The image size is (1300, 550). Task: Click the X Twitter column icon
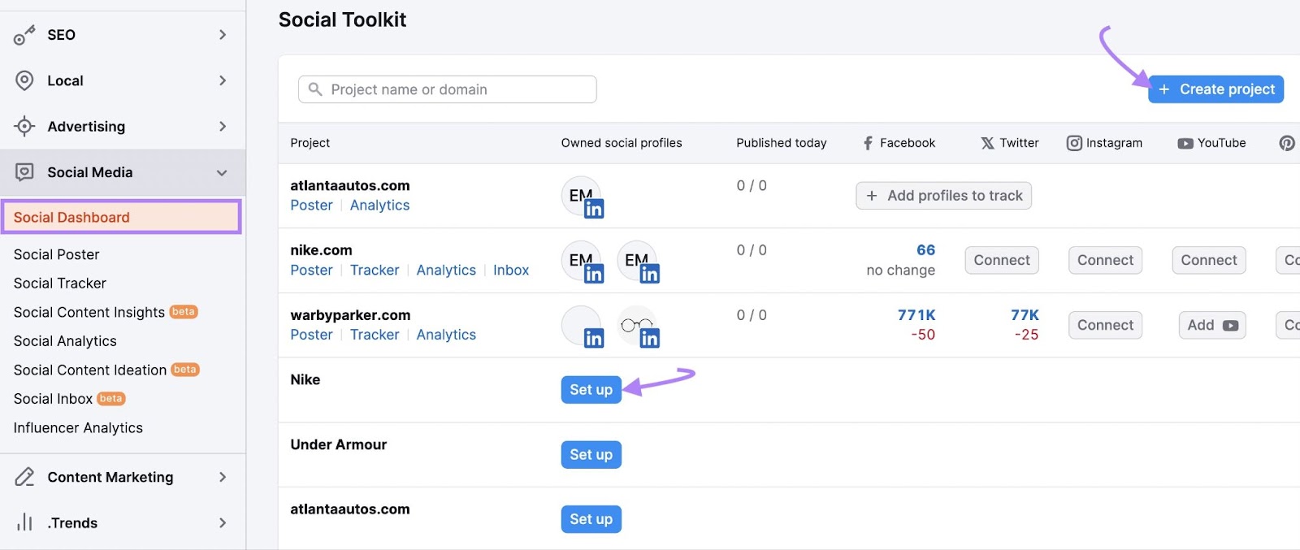coord(987,143)
